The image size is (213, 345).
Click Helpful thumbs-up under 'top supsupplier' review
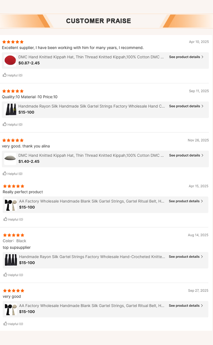5,275
